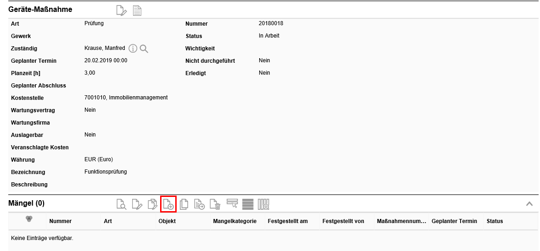Click the single-document edit icon in Mängel toolbar
This screenshot has width=540, height=251.
click(137, 204)
